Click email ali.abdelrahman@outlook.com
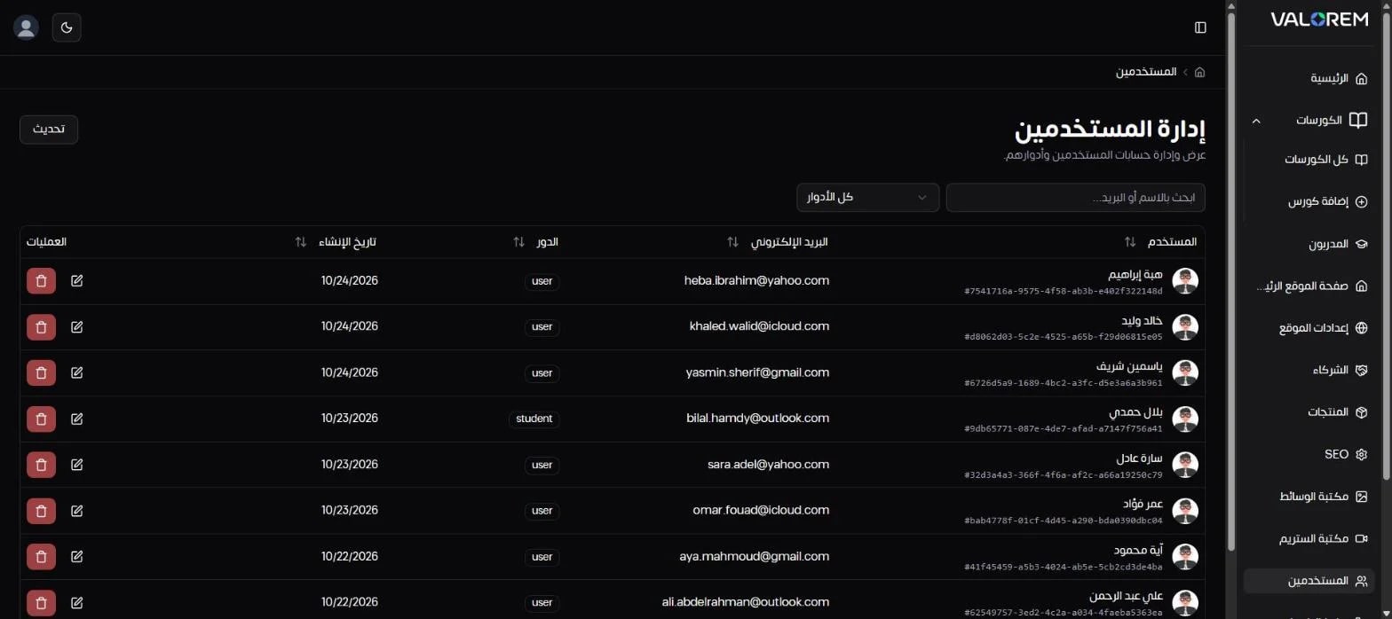 [x=746, y=602]
